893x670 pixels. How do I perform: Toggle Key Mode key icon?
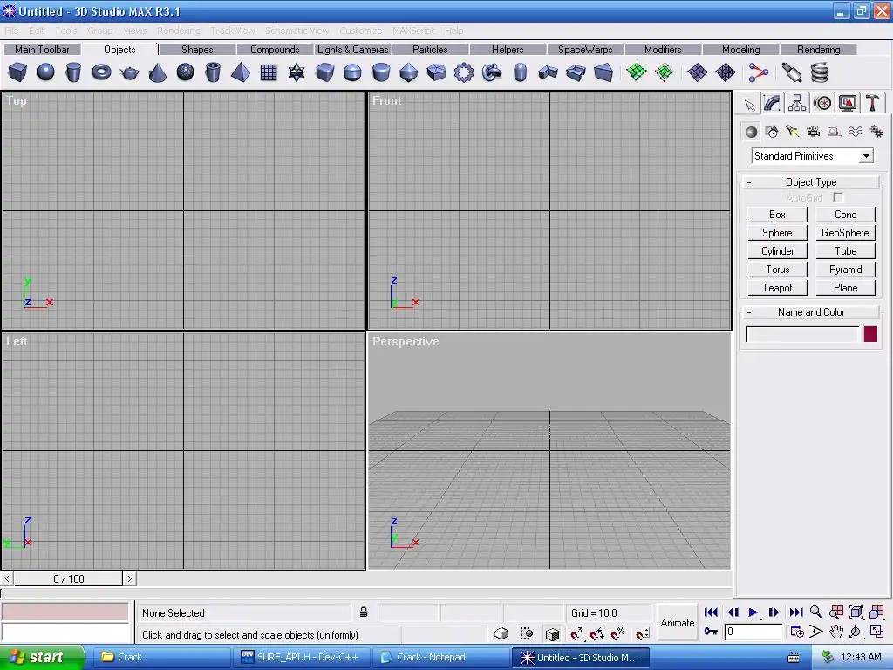click(x=711, y=632)
